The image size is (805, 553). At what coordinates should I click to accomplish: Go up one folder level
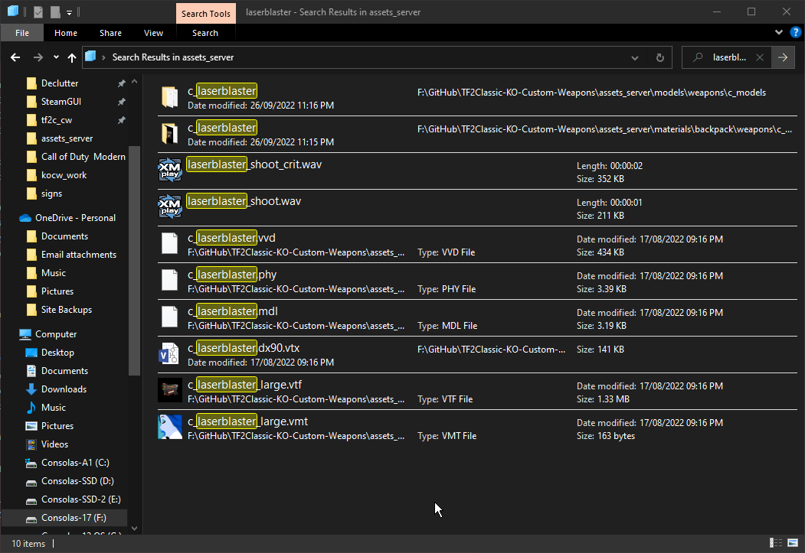click(72, 57)
